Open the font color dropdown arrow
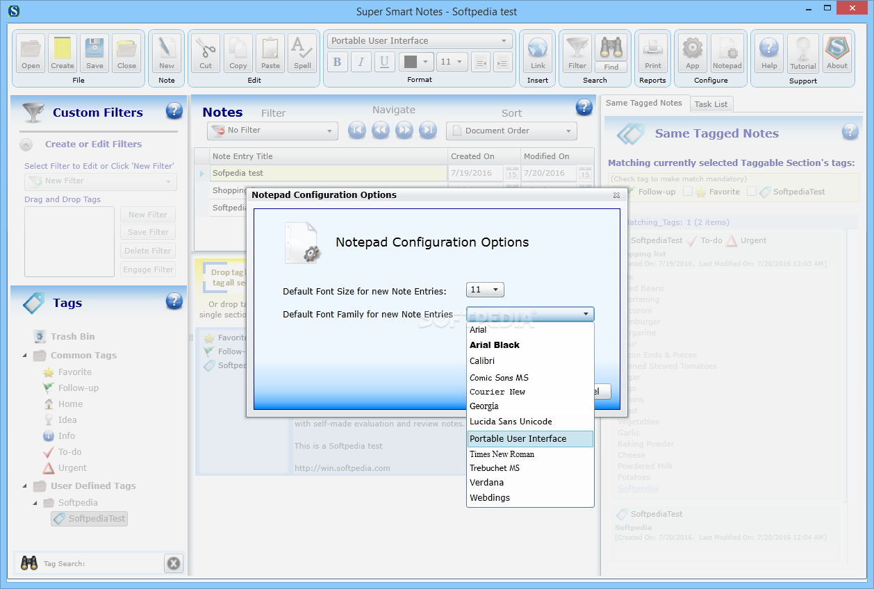This screenshot has width=874, height=589. [426, 62]
